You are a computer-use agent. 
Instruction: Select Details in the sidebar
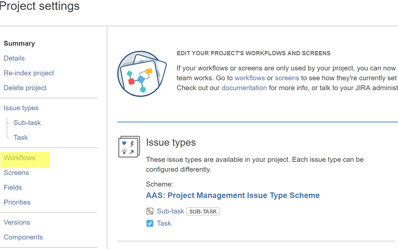coord(14,58)
